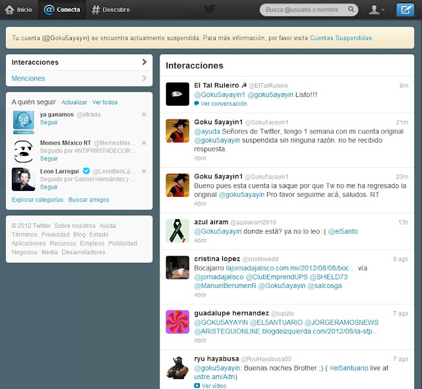The image size is (422, 389).
Task: Open @JORGERAMOSNEWS mention link
Action: tap(342, 323)
